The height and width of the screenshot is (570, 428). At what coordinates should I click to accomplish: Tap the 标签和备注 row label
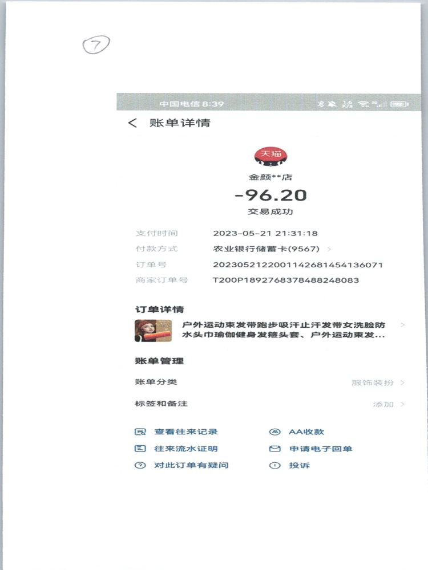(161, 404)
